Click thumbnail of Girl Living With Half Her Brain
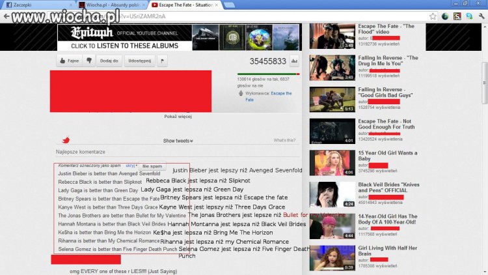This screenshot has width=488, height=275. 332,258
